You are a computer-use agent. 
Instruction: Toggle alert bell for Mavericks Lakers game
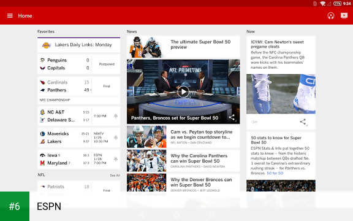pyautogui.click(x=116, y=138)
